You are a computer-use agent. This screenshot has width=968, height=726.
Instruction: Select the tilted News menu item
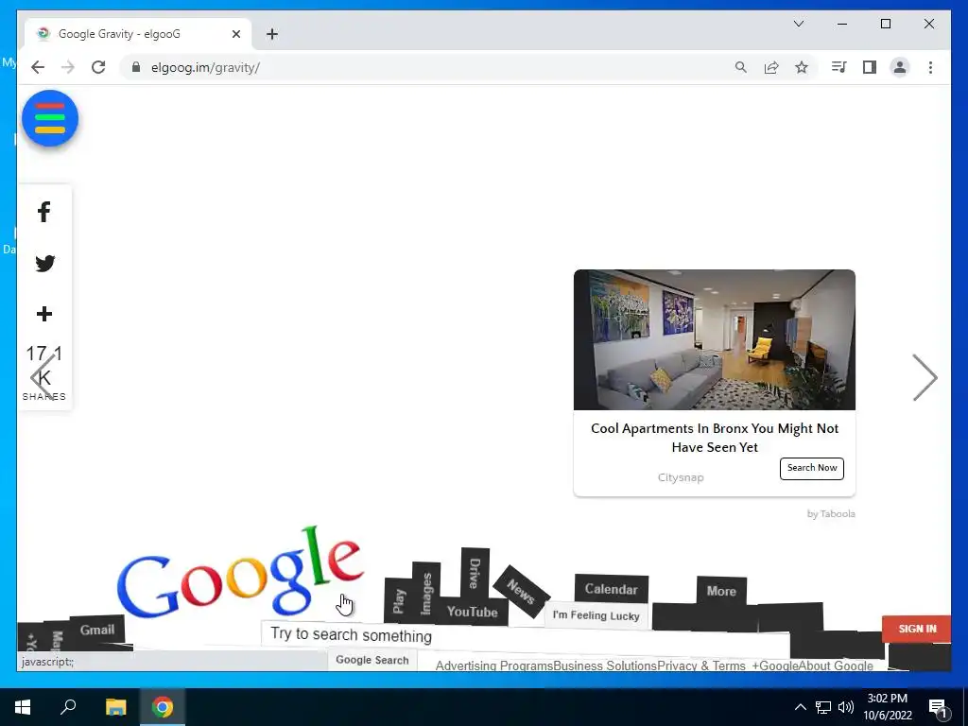[521, 592]
